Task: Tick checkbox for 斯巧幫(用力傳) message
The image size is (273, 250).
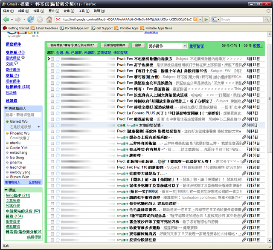Action: [x=52, y=77]
